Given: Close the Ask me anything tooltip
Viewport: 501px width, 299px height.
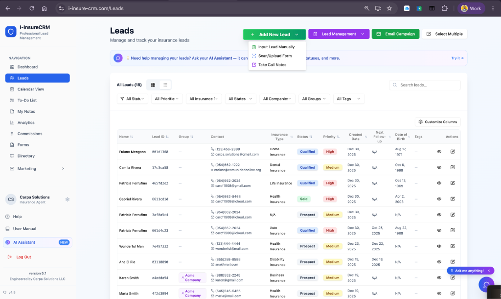Looking at the screenshot, I should pos(489,271).
